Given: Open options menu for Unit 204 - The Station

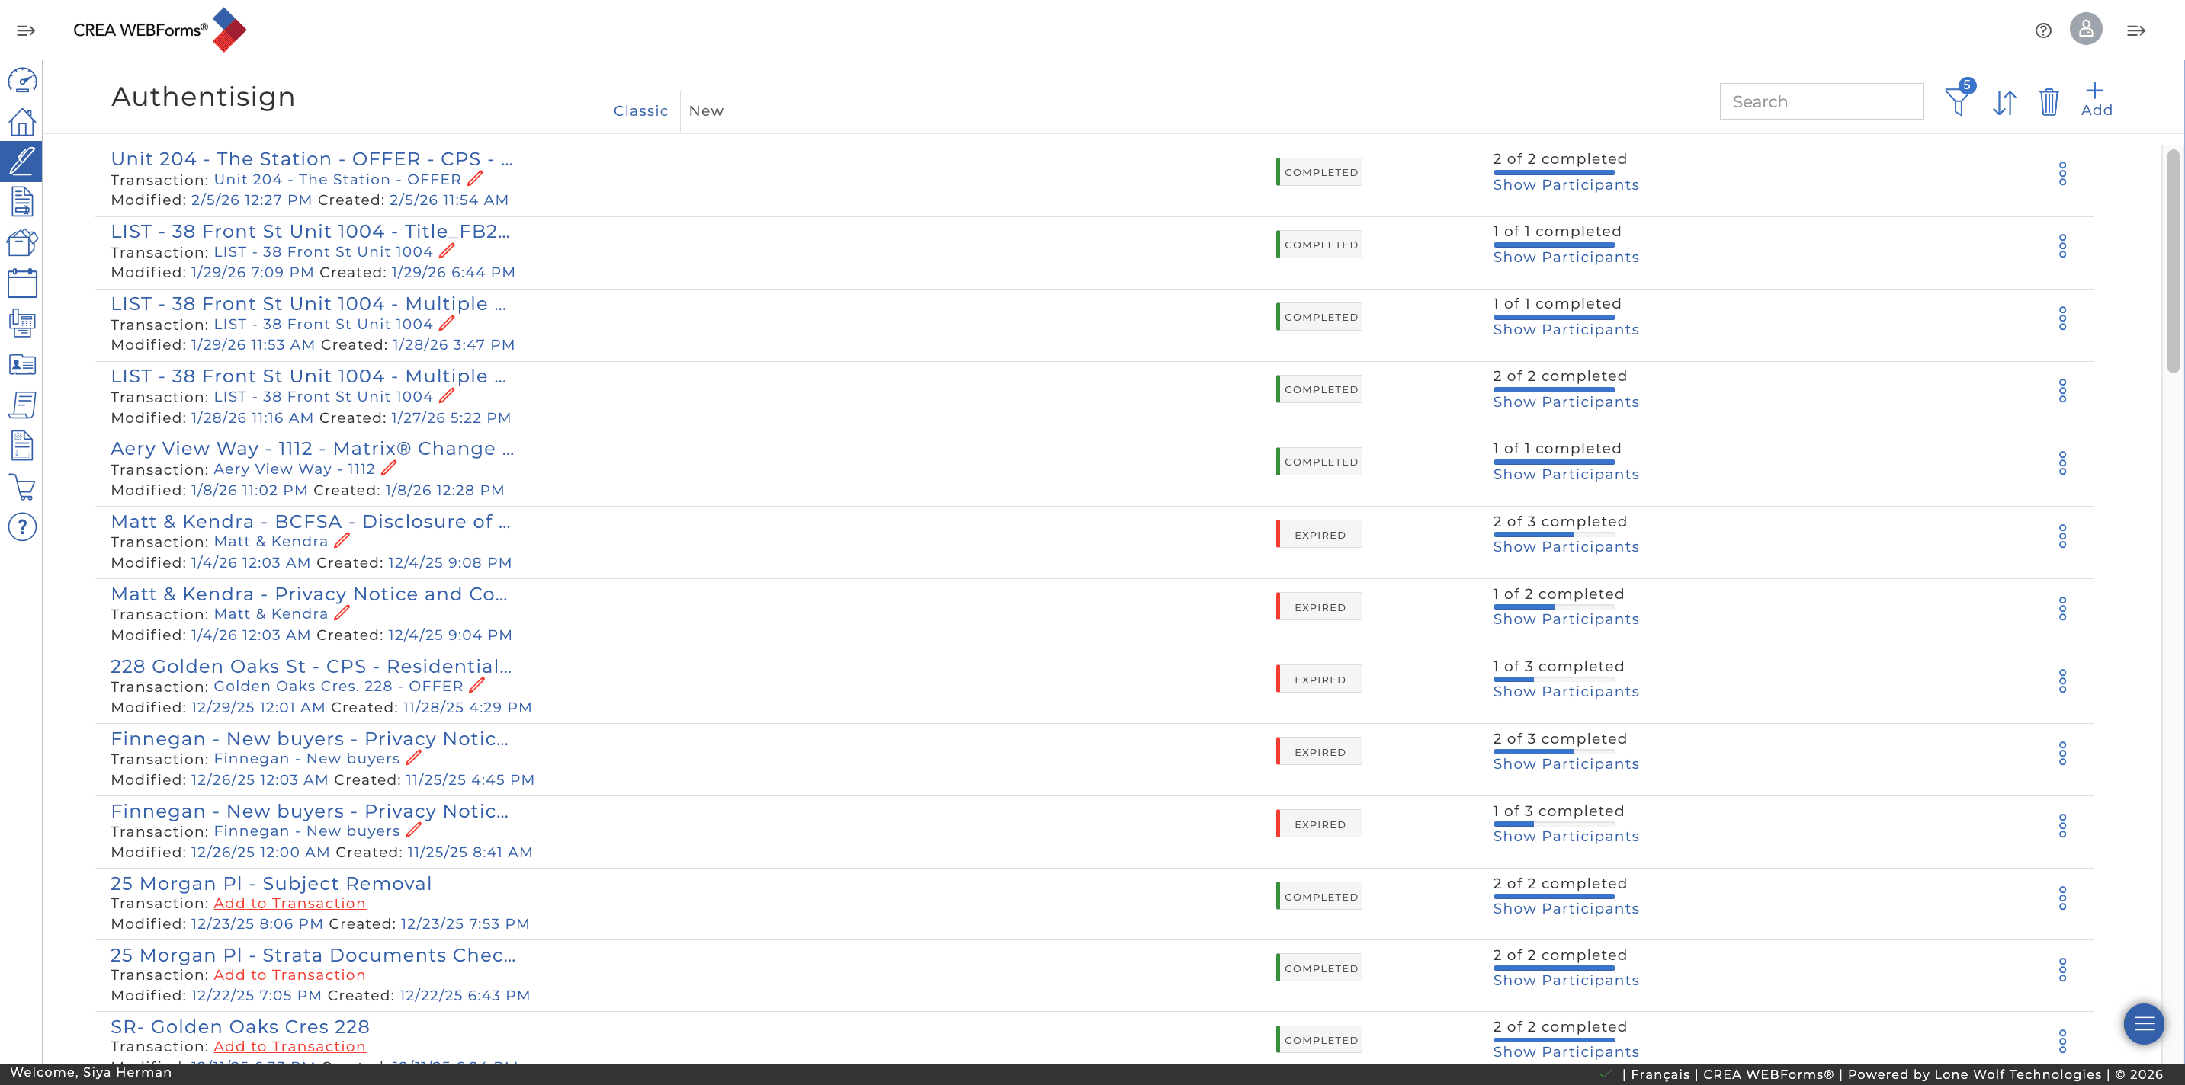Looking at the screenshot, I should [x=2063, y=174].
